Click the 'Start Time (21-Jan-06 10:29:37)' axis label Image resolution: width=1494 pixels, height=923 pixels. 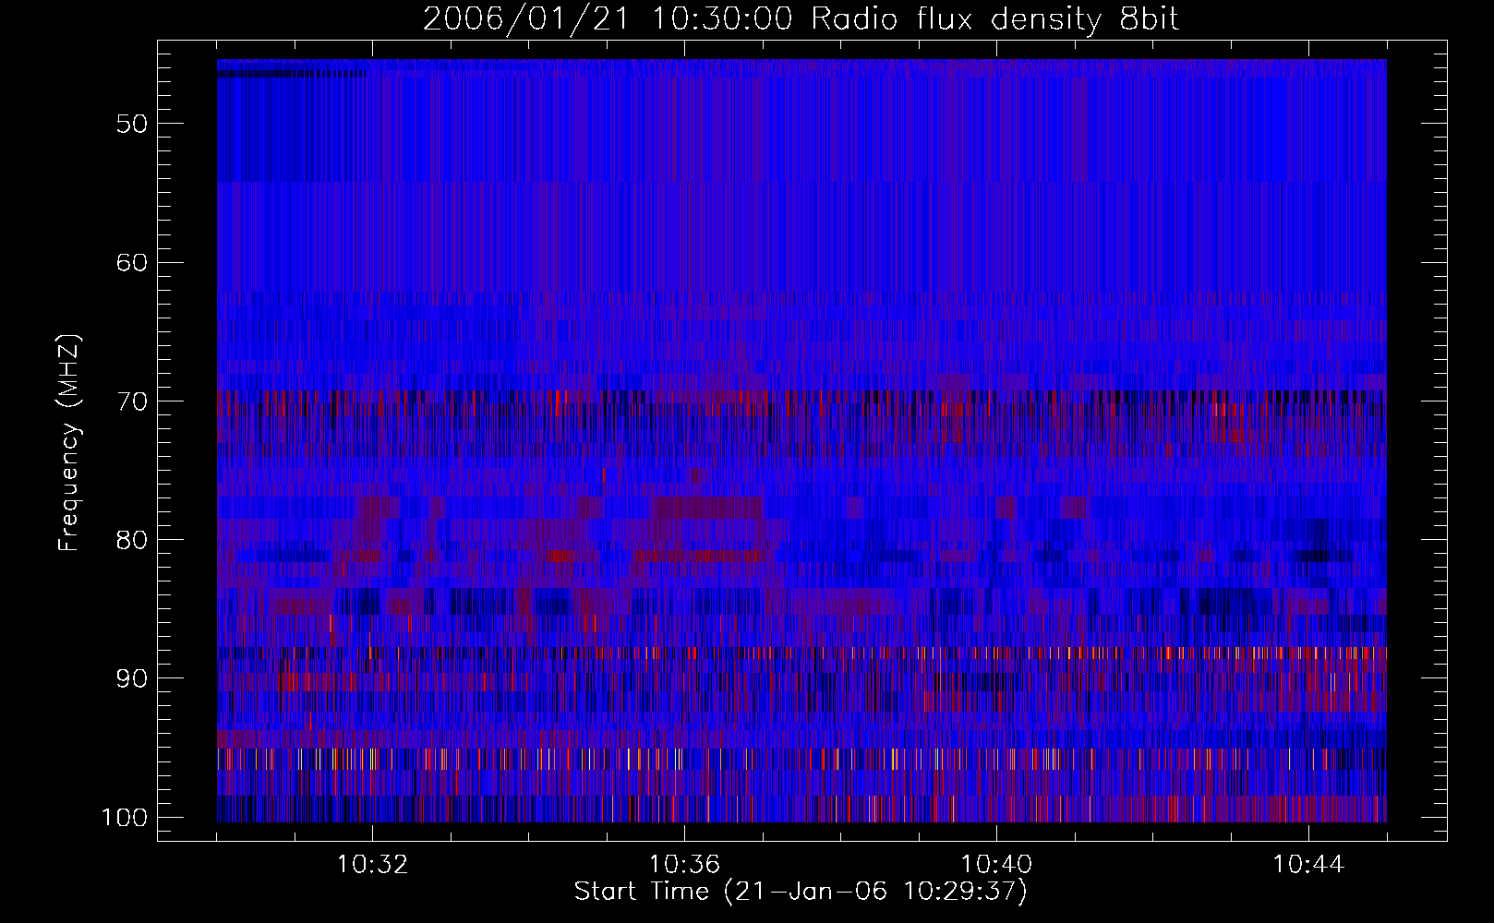[801, 892]
